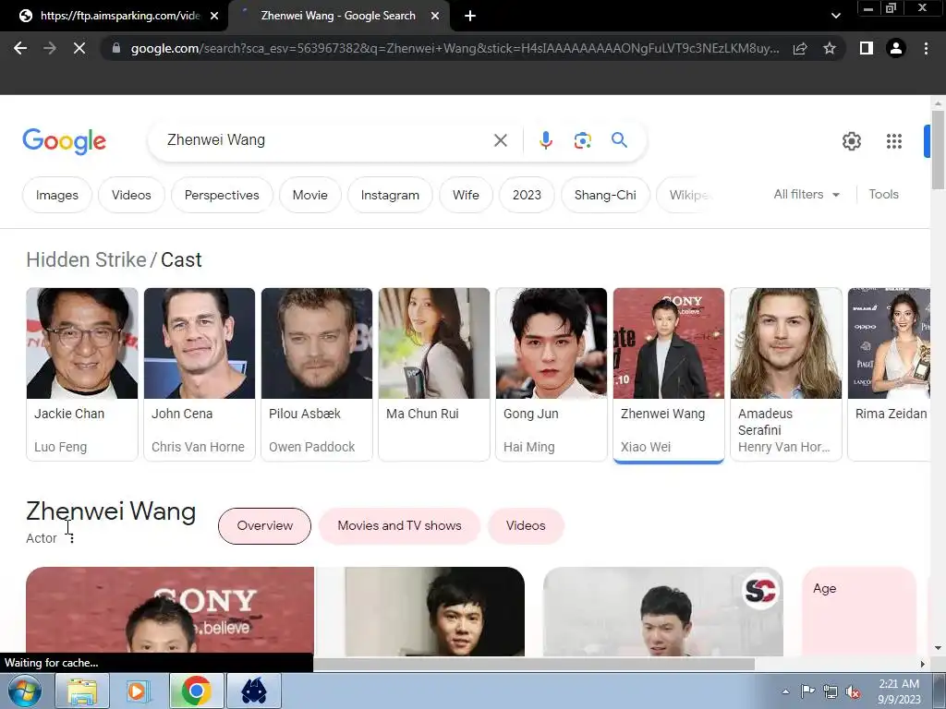Open Pilou Asbæk cast card
This screenshot has height=709, width=946.
pos(317,374)
